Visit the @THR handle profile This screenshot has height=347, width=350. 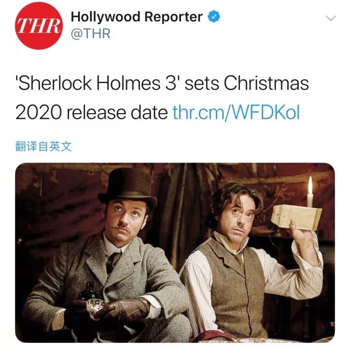91,33
